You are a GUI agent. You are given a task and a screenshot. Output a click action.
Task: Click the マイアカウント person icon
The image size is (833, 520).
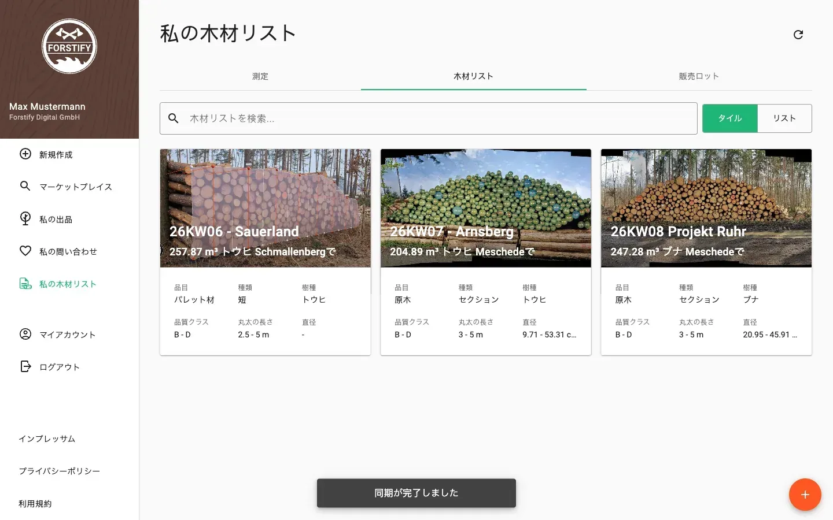(25, 334)
